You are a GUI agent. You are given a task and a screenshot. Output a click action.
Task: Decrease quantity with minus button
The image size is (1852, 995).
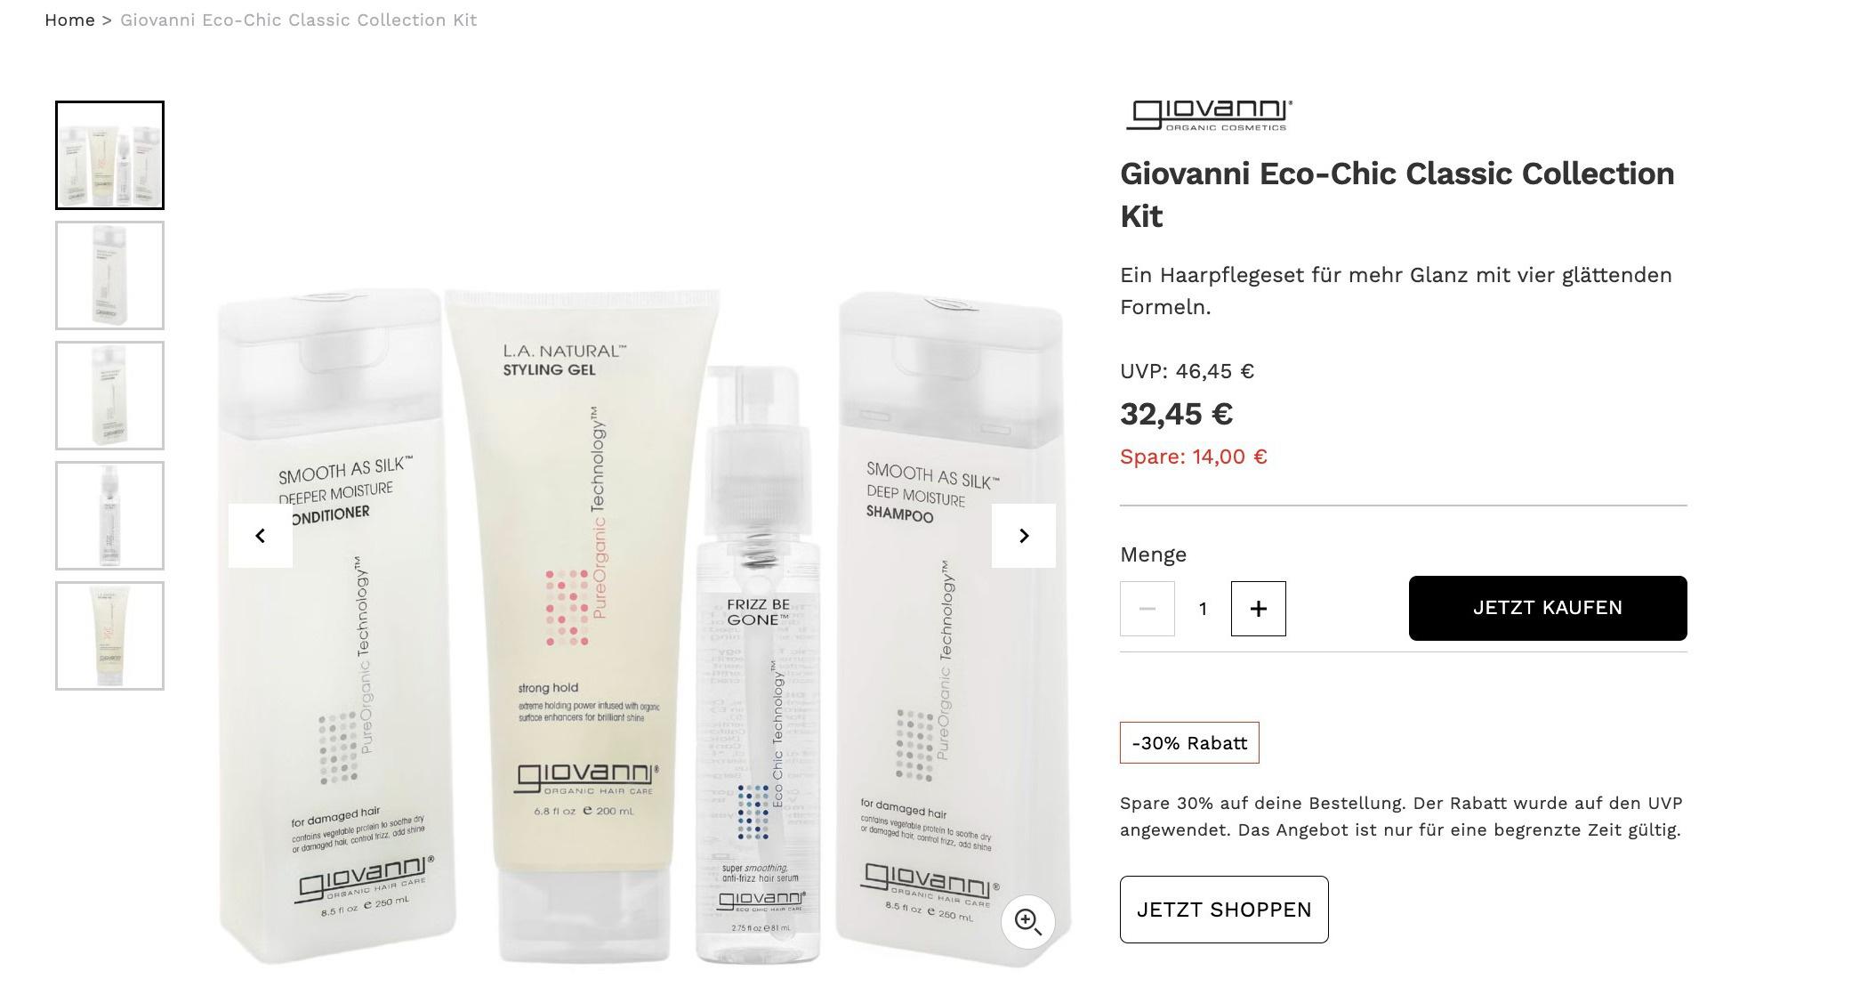coord(1147,609)
